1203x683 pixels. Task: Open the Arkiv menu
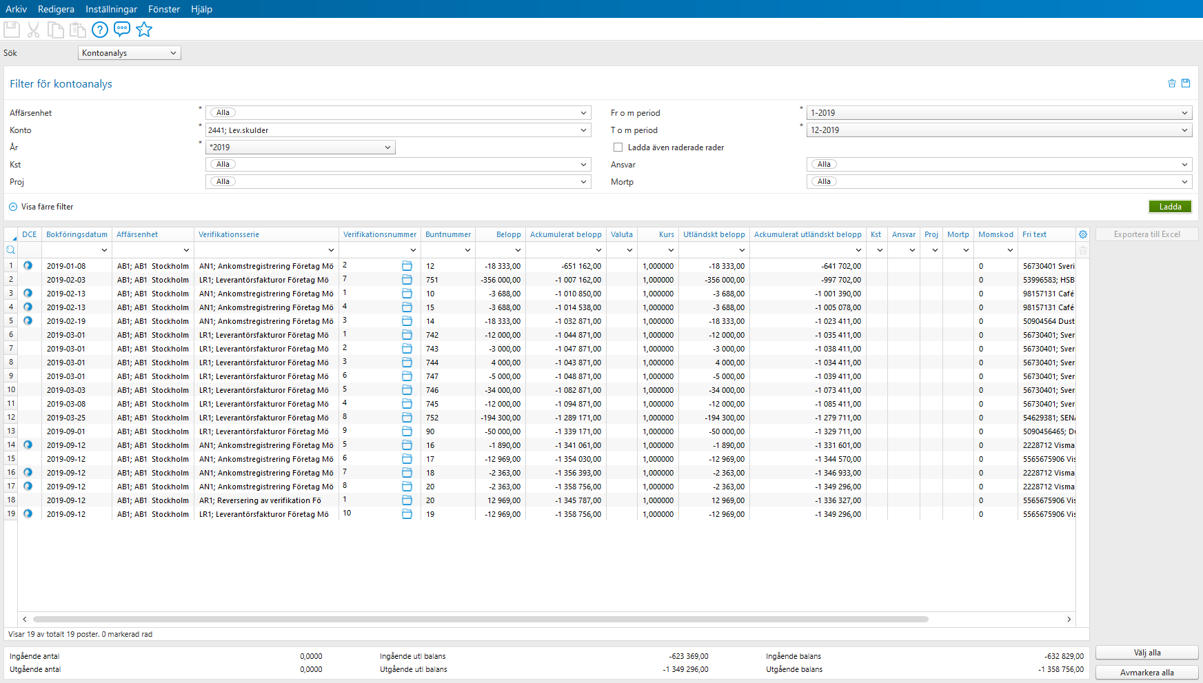coord(16,9)
